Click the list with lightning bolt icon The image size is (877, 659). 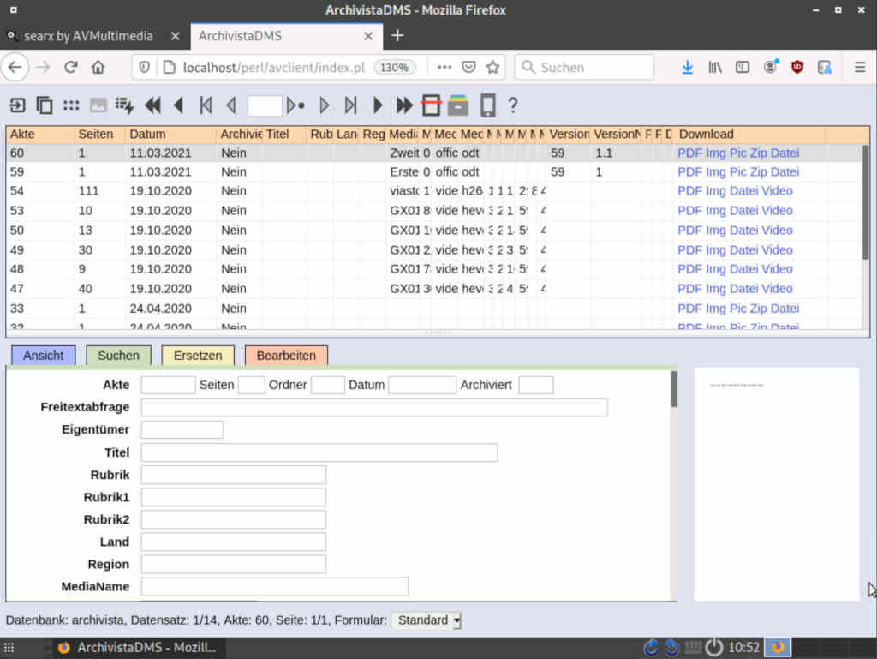(124, 105)
